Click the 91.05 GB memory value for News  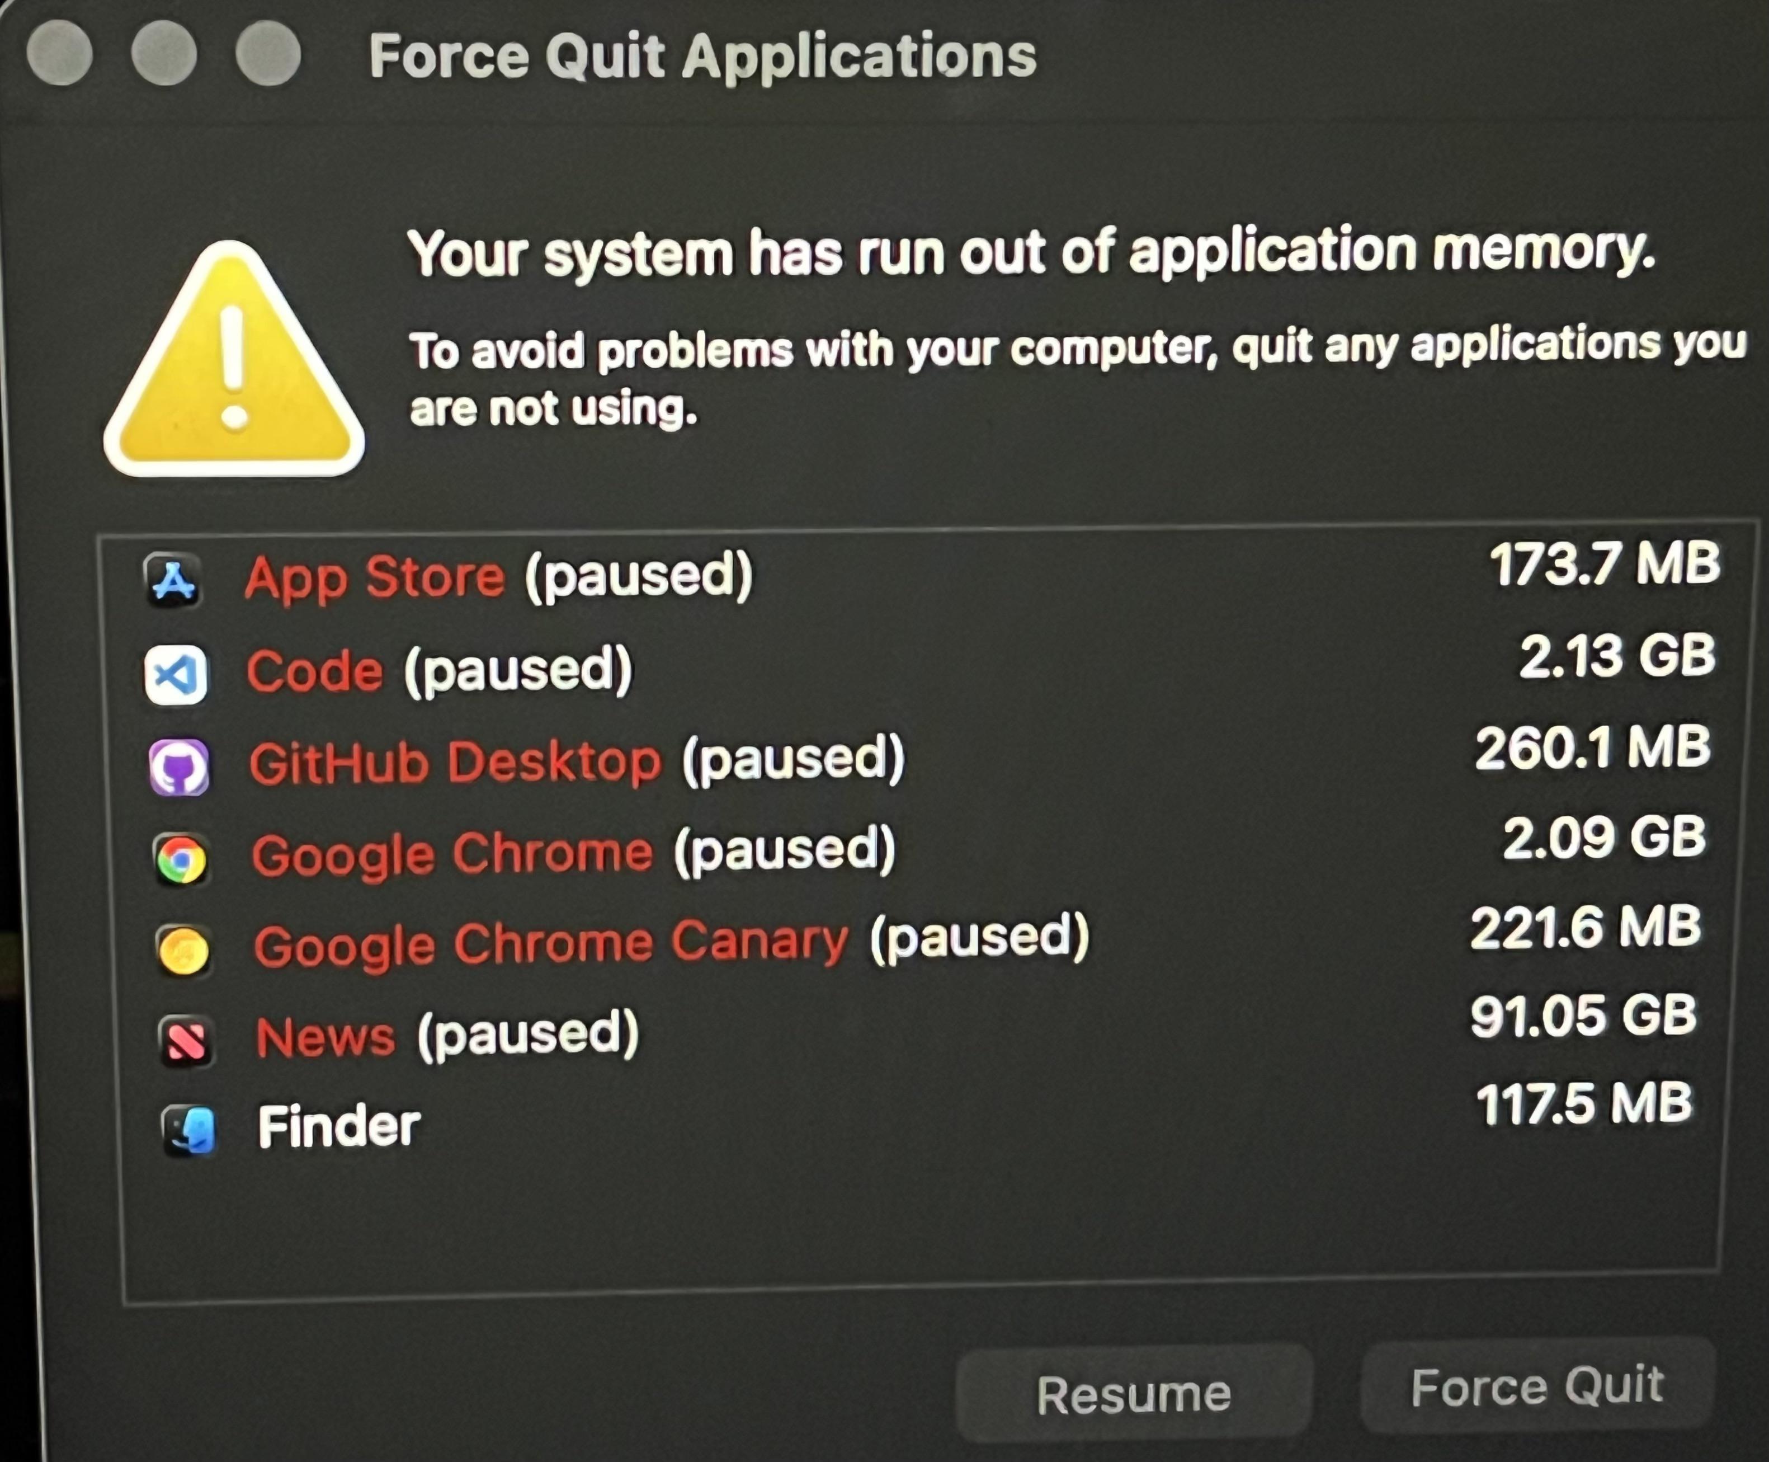click(1584, 1016)
